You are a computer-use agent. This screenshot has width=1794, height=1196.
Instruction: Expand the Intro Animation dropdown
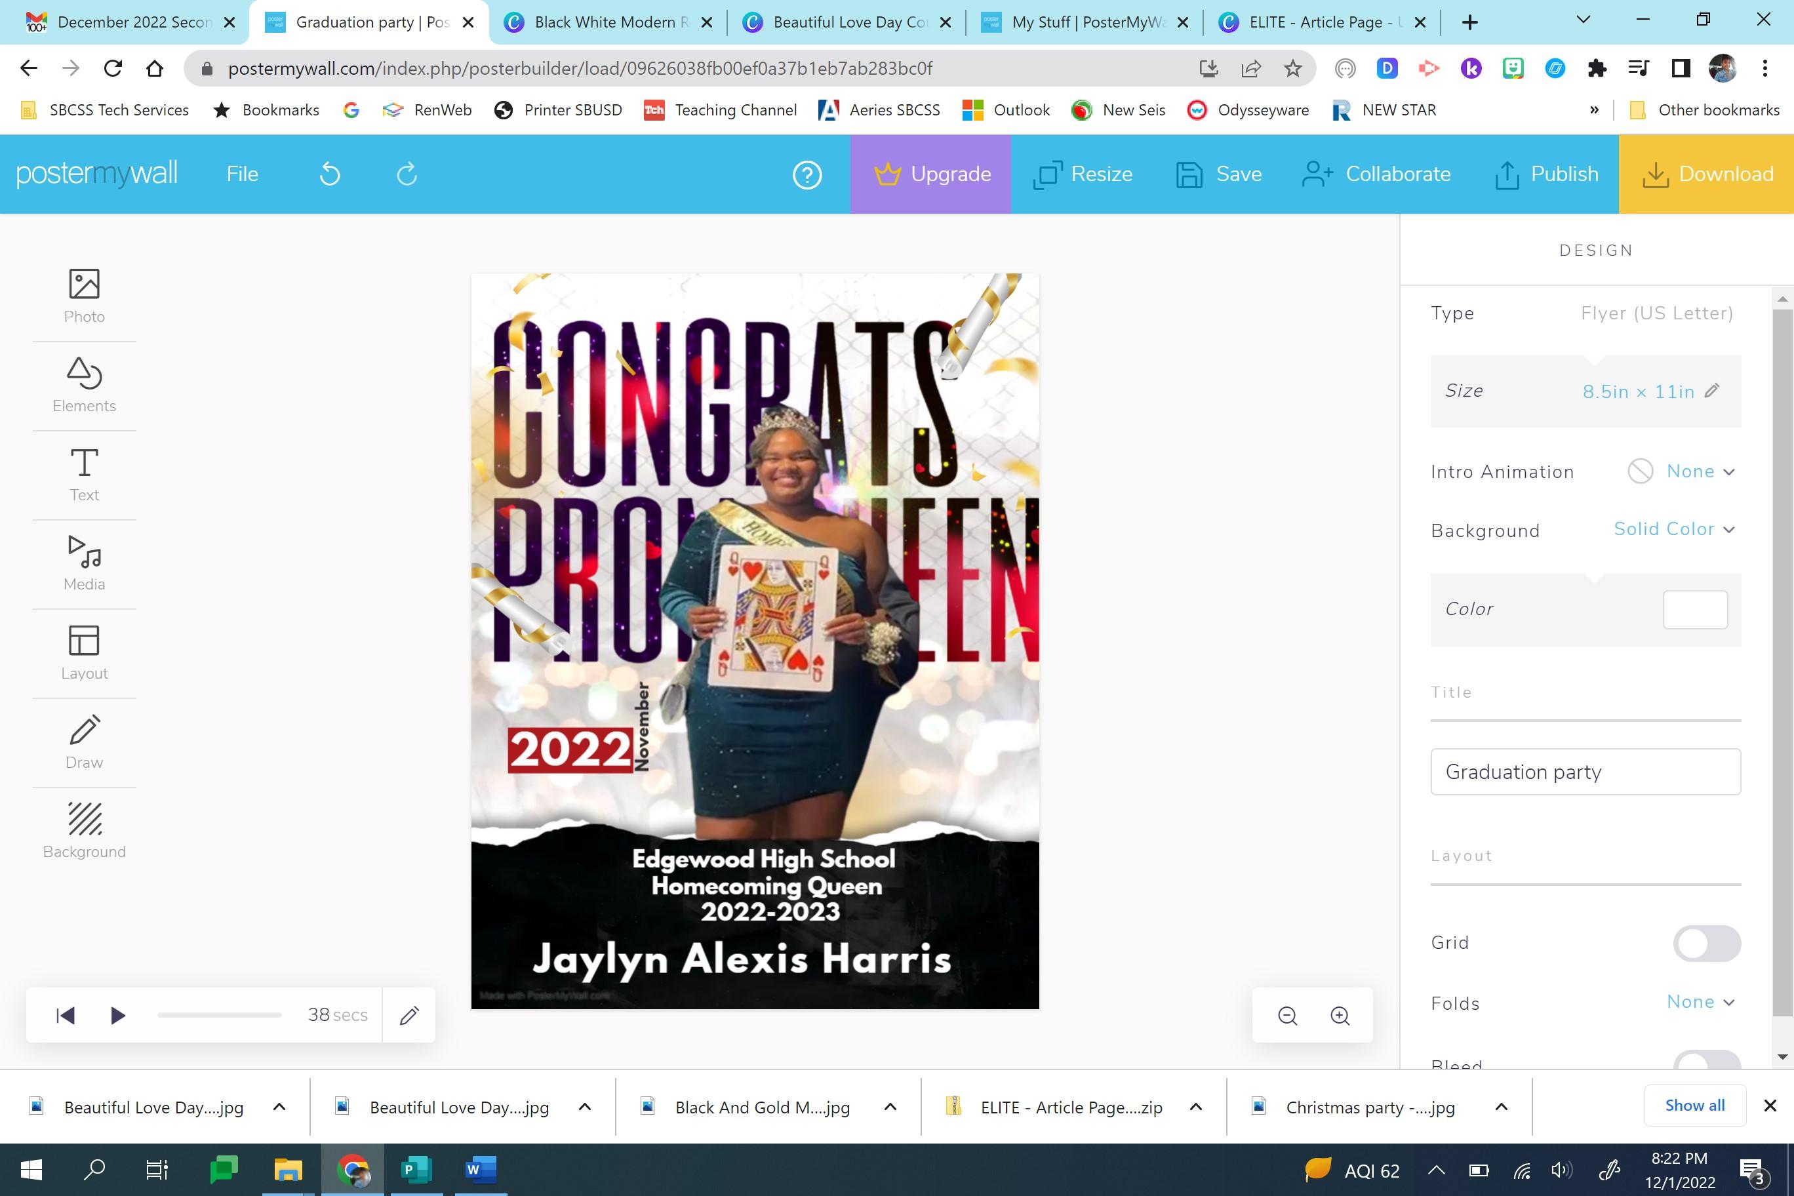coord(1700,471)
